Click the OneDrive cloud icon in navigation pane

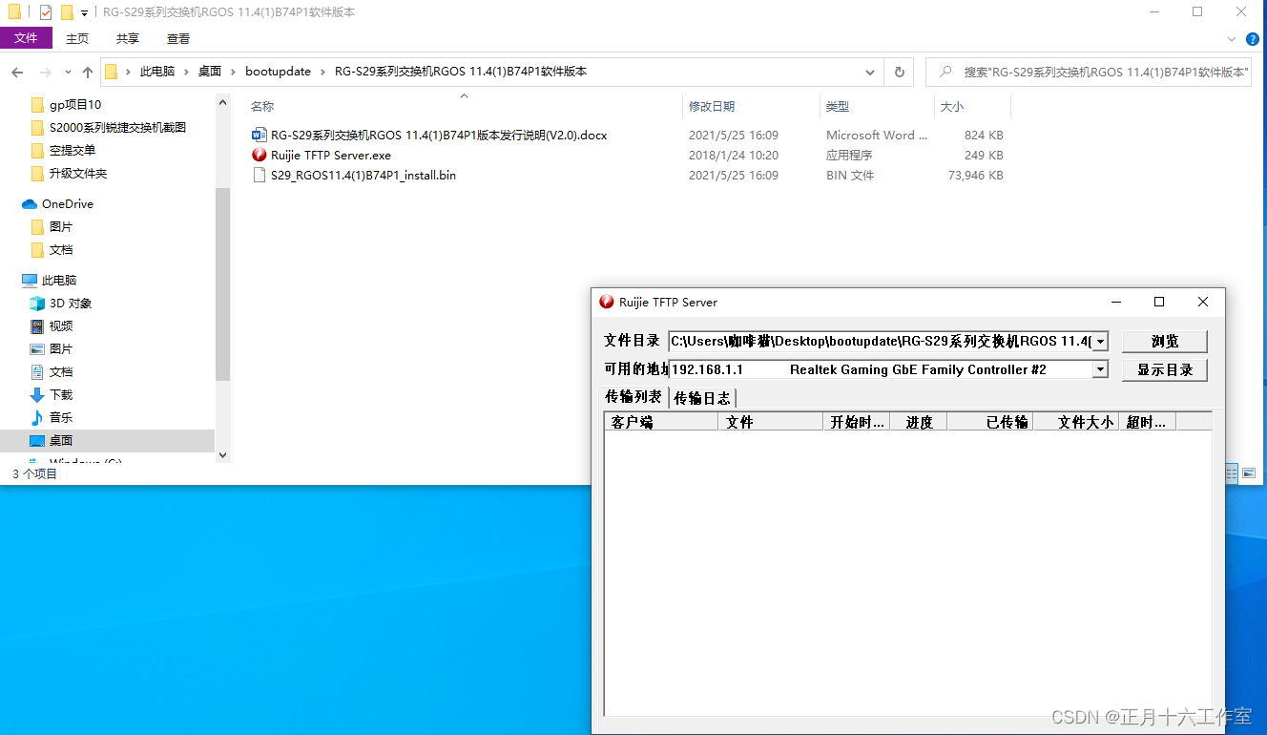30,204
